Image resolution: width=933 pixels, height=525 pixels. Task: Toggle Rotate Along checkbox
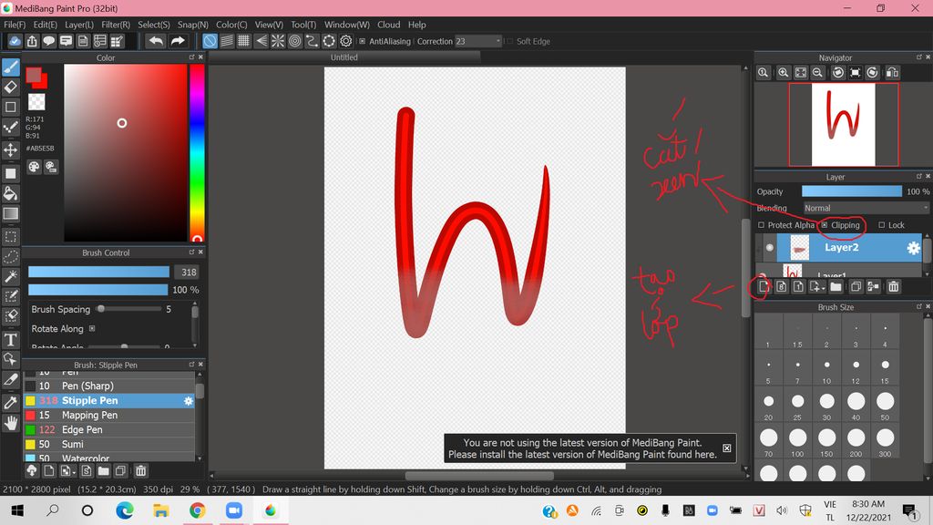[92, 328]
